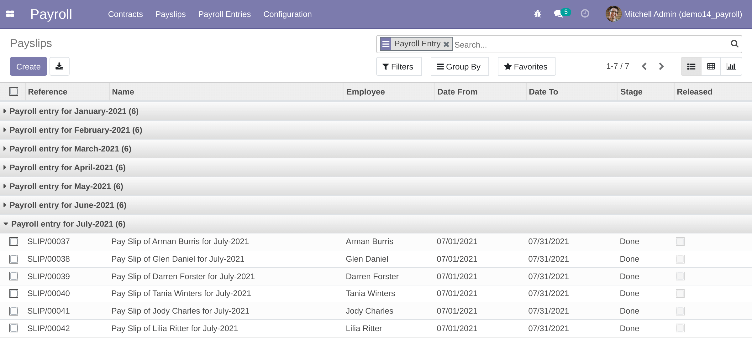Viewport: 752px width, 338px height.
Task: Click into the Search input field
Action: pyautogui.click(x=589, y=44)
